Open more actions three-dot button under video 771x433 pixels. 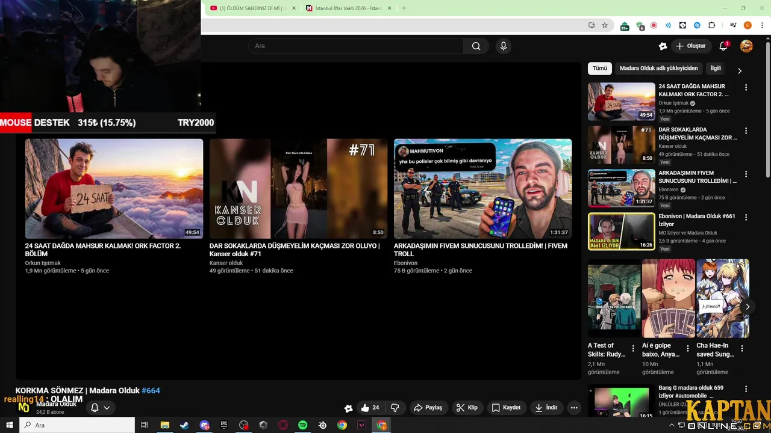(574, 408)
